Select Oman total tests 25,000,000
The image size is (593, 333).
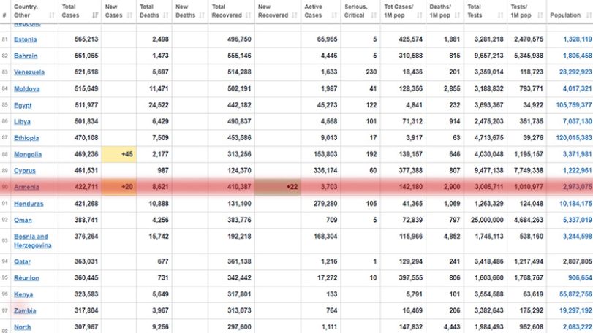[x=487, y=220]
